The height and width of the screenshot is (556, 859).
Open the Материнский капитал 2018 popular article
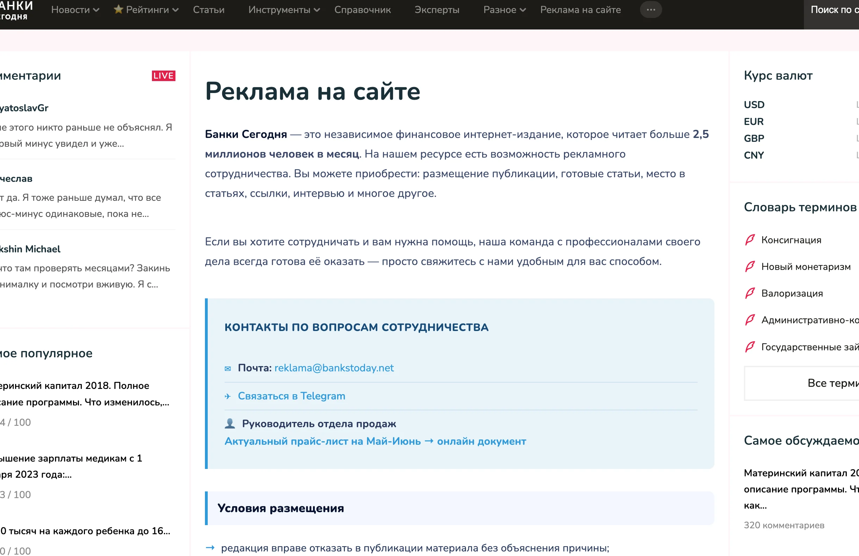click(x=85, y=394)
